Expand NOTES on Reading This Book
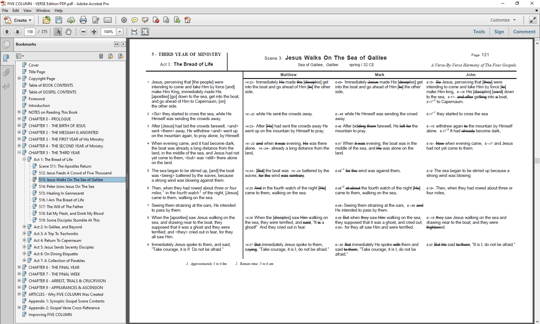Screen dimensions: 540x324 [x=19, y=112]
